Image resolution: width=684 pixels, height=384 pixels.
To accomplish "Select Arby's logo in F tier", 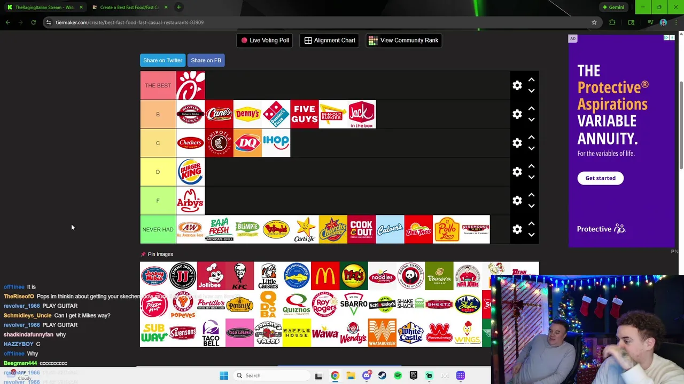I will [x=190, y=201].
